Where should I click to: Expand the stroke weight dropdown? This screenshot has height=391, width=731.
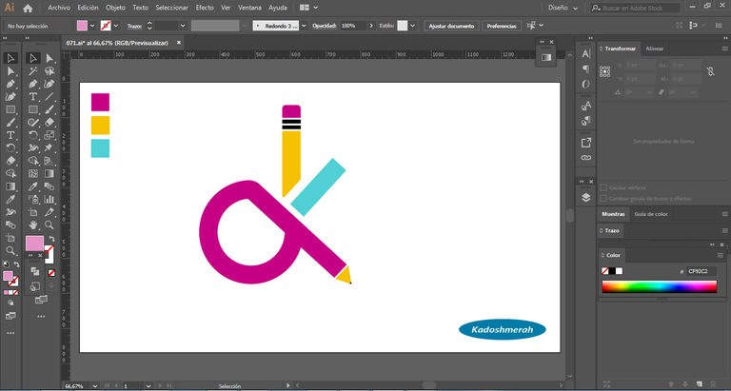pyautogui.click(x=183, y=26)
